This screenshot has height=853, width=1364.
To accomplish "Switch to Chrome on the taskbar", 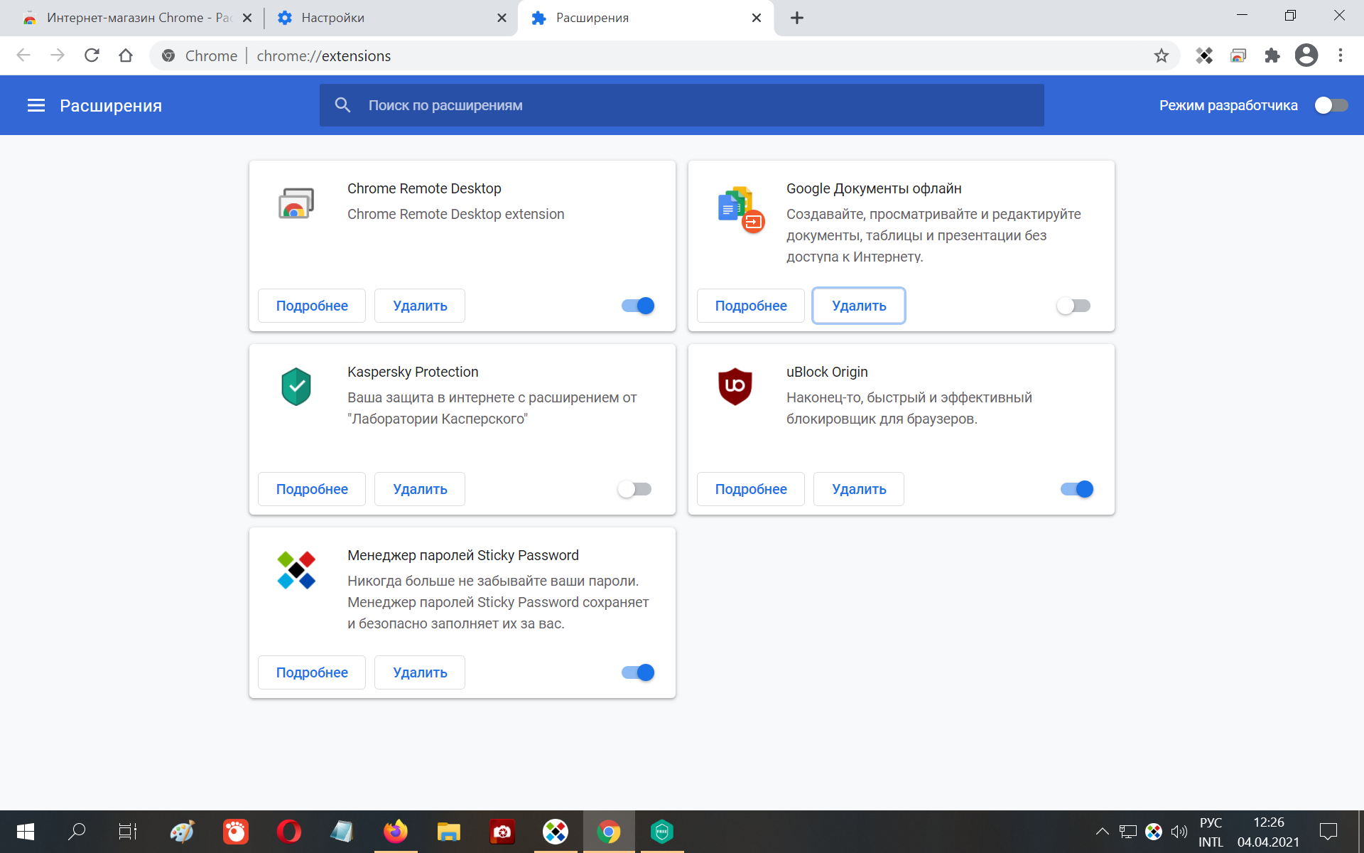I will (609, 832).
